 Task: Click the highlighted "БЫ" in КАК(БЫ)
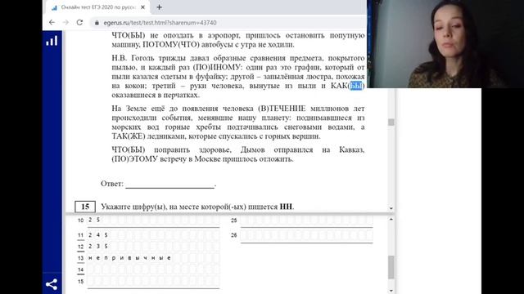pyautogui.click(x=355, y=86)
